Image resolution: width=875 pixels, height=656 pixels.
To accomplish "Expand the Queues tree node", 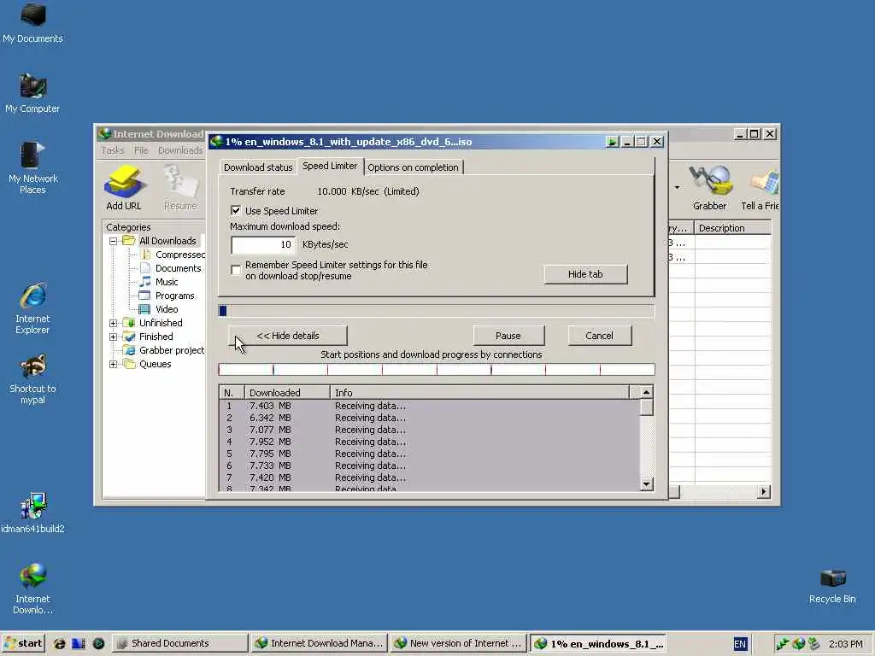I will (114, 364).
